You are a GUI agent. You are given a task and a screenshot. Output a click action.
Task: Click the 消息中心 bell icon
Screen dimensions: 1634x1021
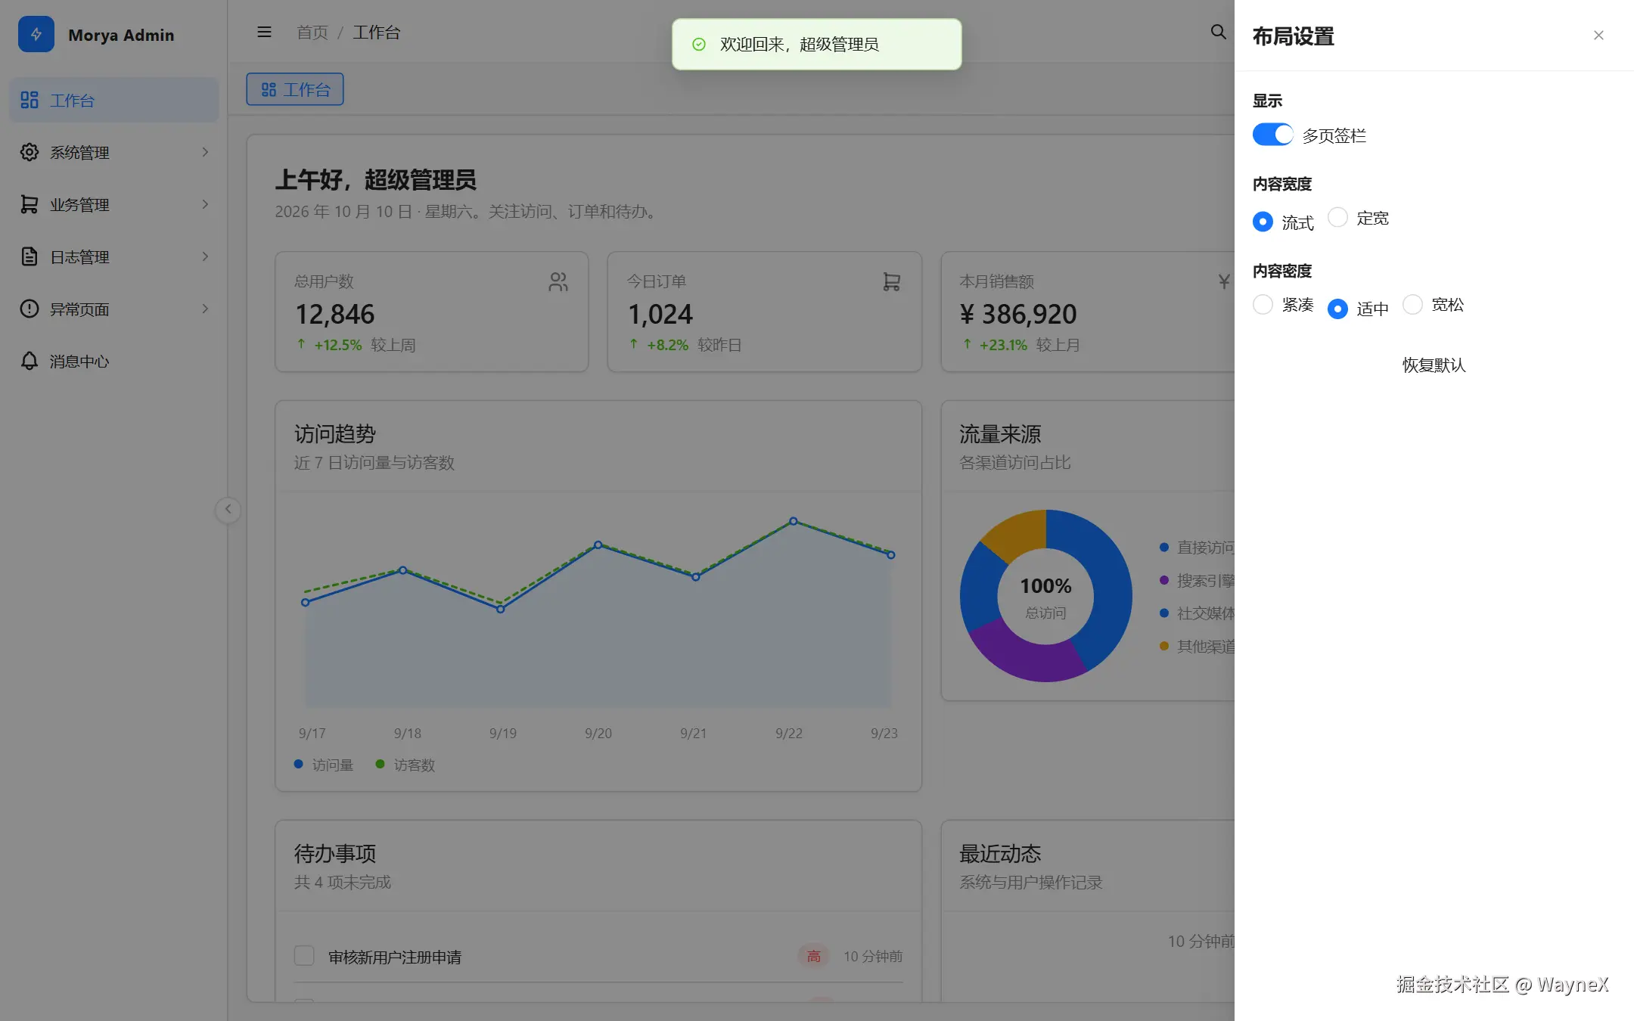pyautogui.click(x=30, y=361)
